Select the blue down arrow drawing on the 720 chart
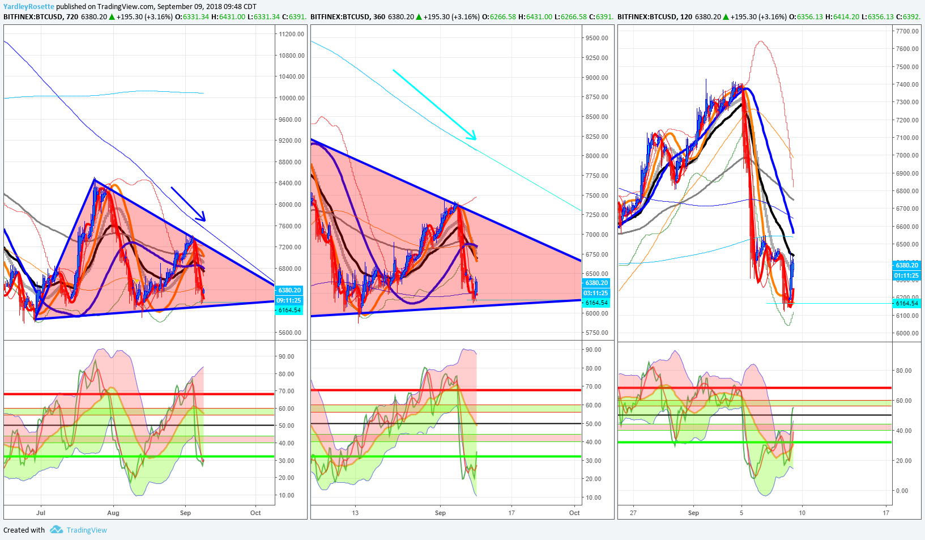Screen dimensions: 925x540 [188, 204]
